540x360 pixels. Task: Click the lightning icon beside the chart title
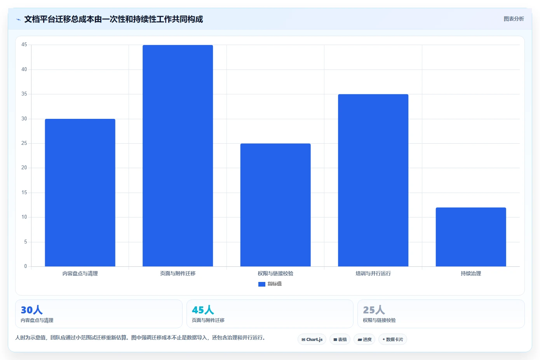click(18, 19)
